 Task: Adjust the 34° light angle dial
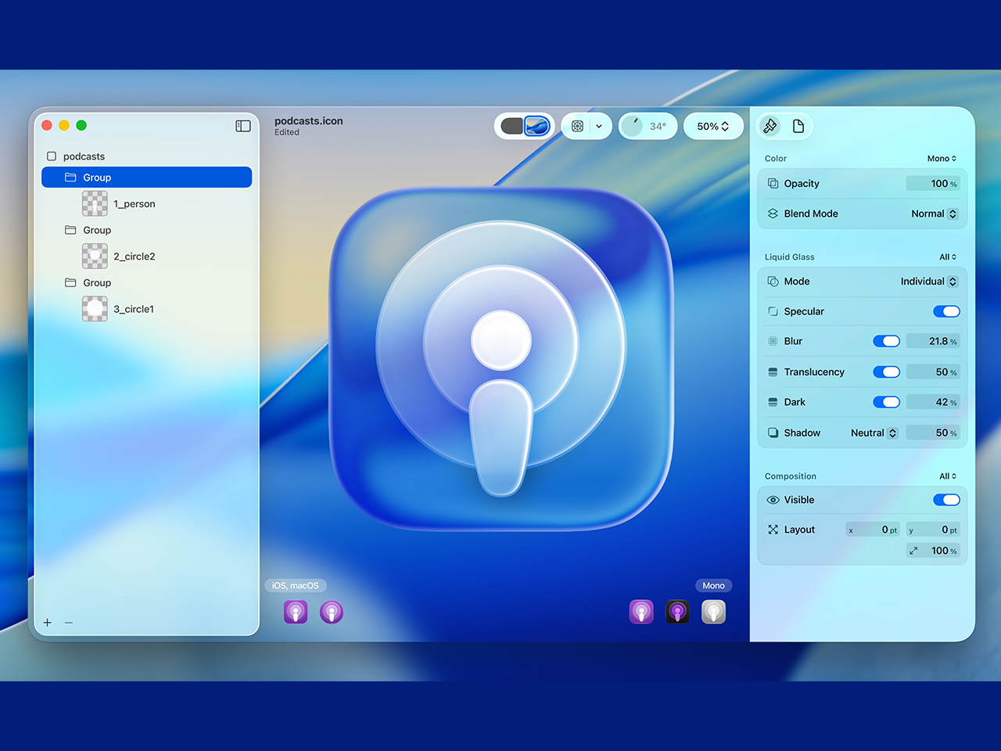pos(633,126)
